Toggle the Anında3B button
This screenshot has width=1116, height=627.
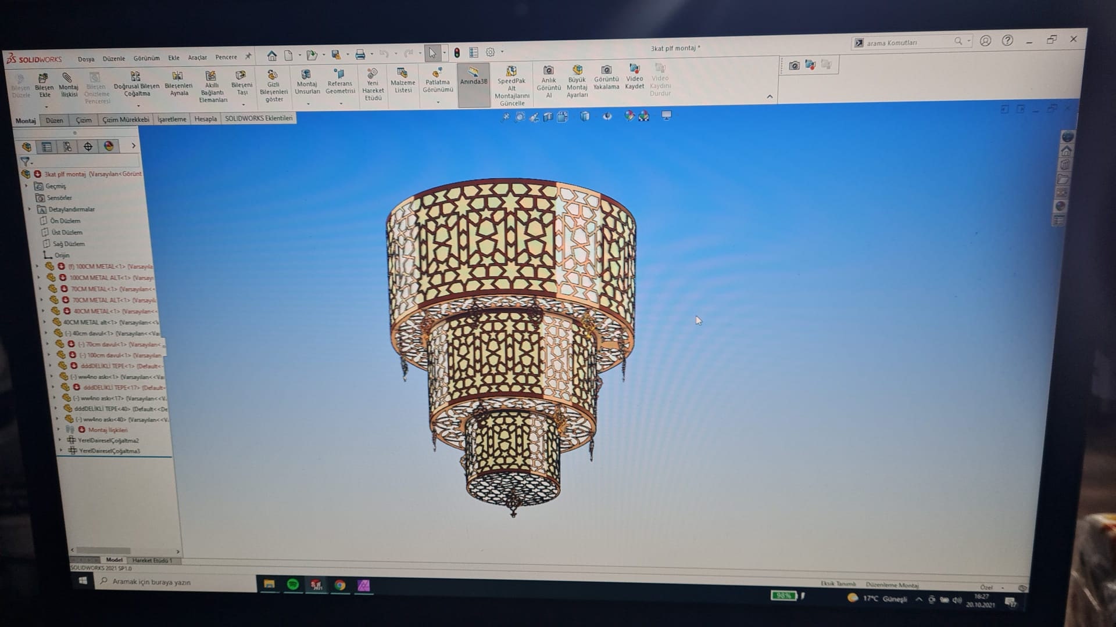click(x=474, y=85)
